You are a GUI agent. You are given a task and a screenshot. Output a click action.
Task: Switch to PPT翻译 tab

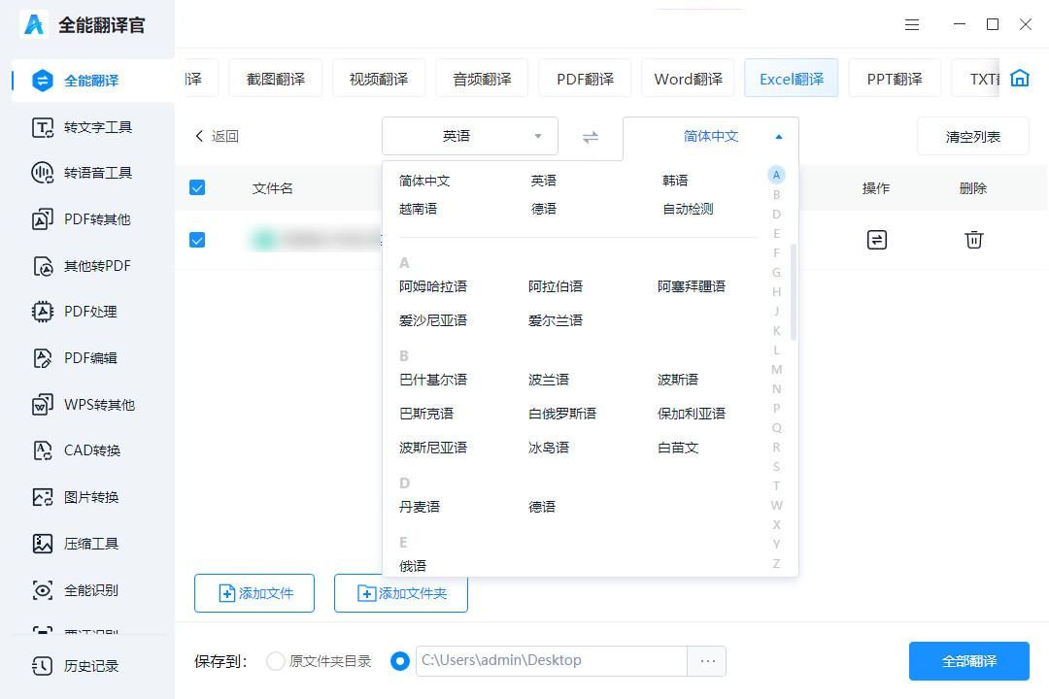point(895,79)
